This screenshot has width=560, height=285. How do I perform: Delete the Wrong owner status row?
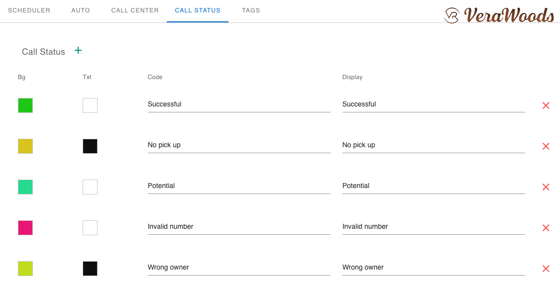point(546,269)
